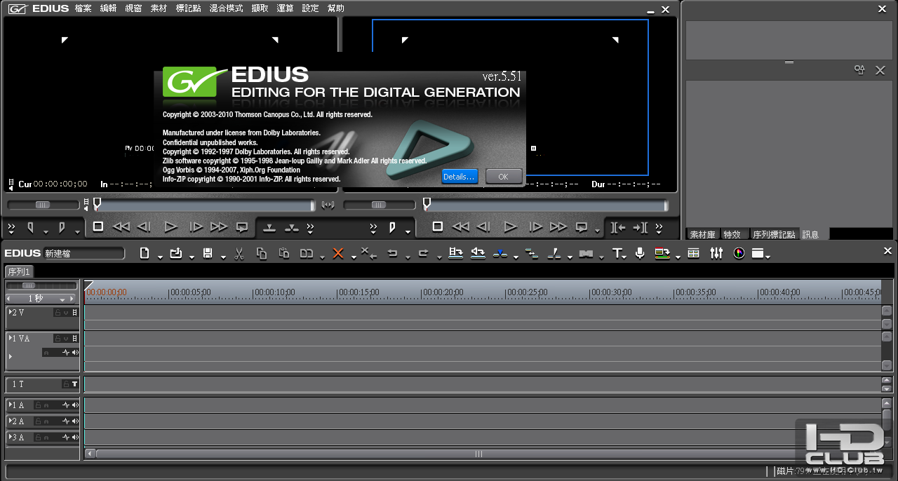Viewport: 898px width, 481px height.
Task: Open the 混合模式 menu
Action: pos(226,8)
